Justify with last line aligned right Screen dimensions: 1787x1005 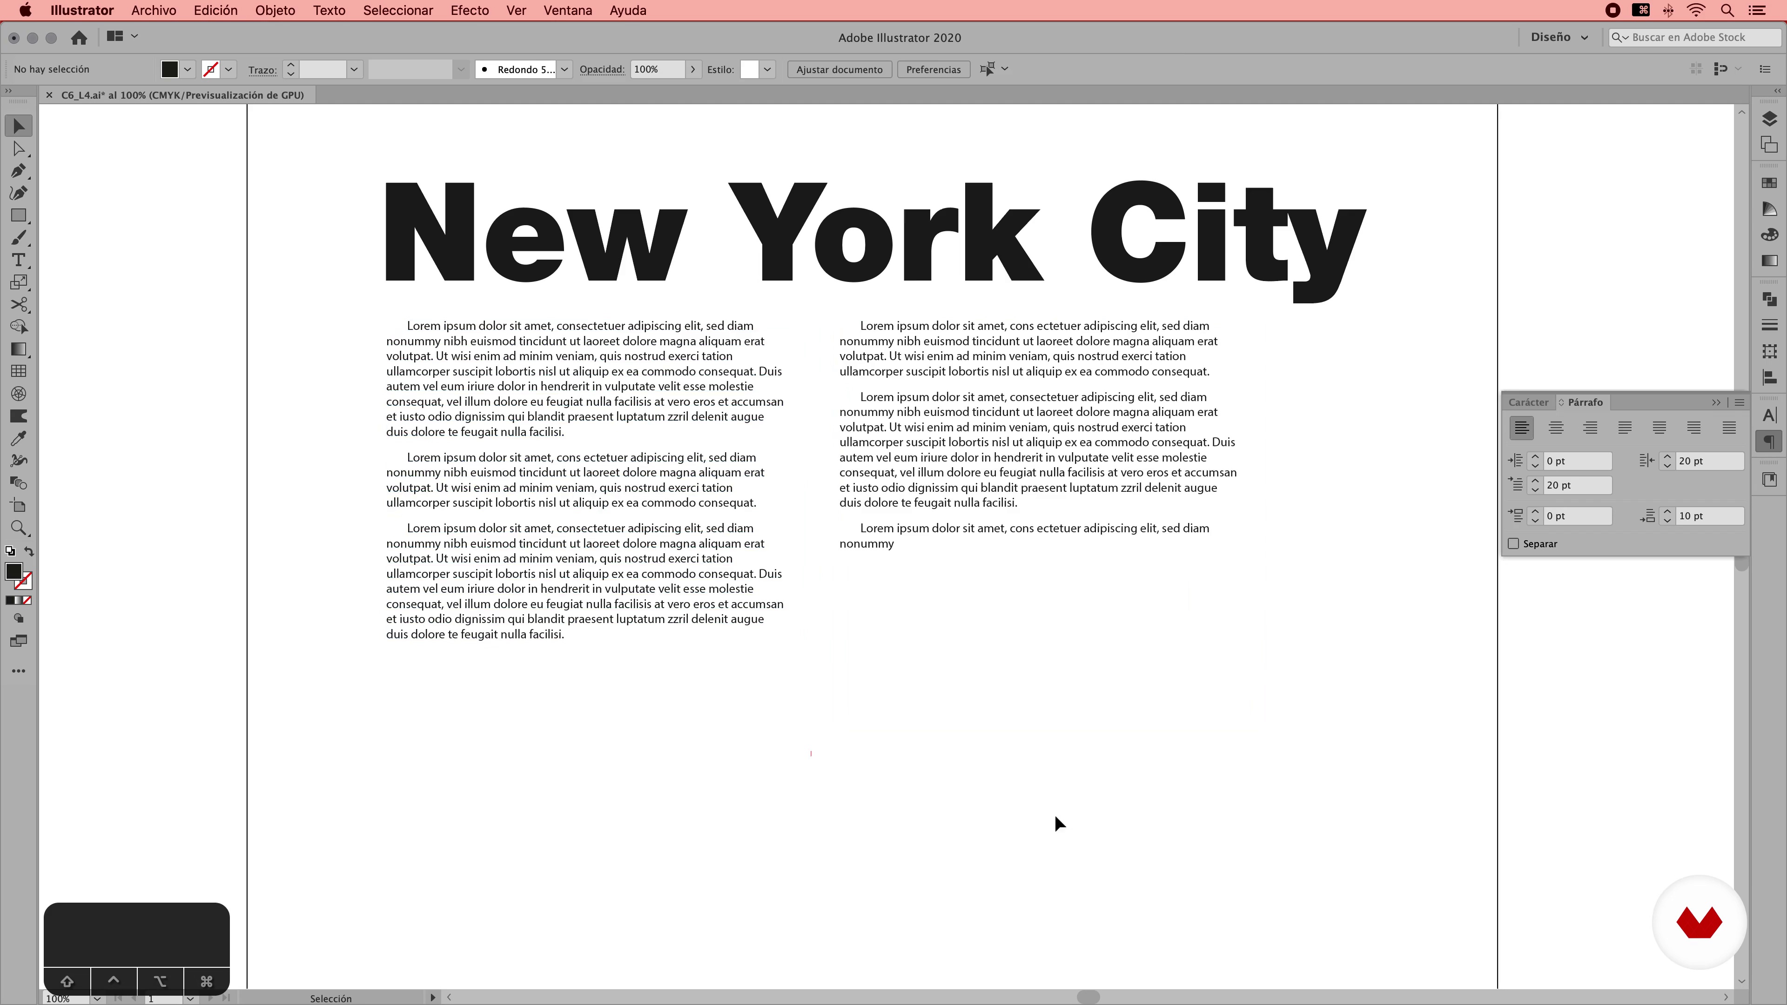coord(1694,428)
